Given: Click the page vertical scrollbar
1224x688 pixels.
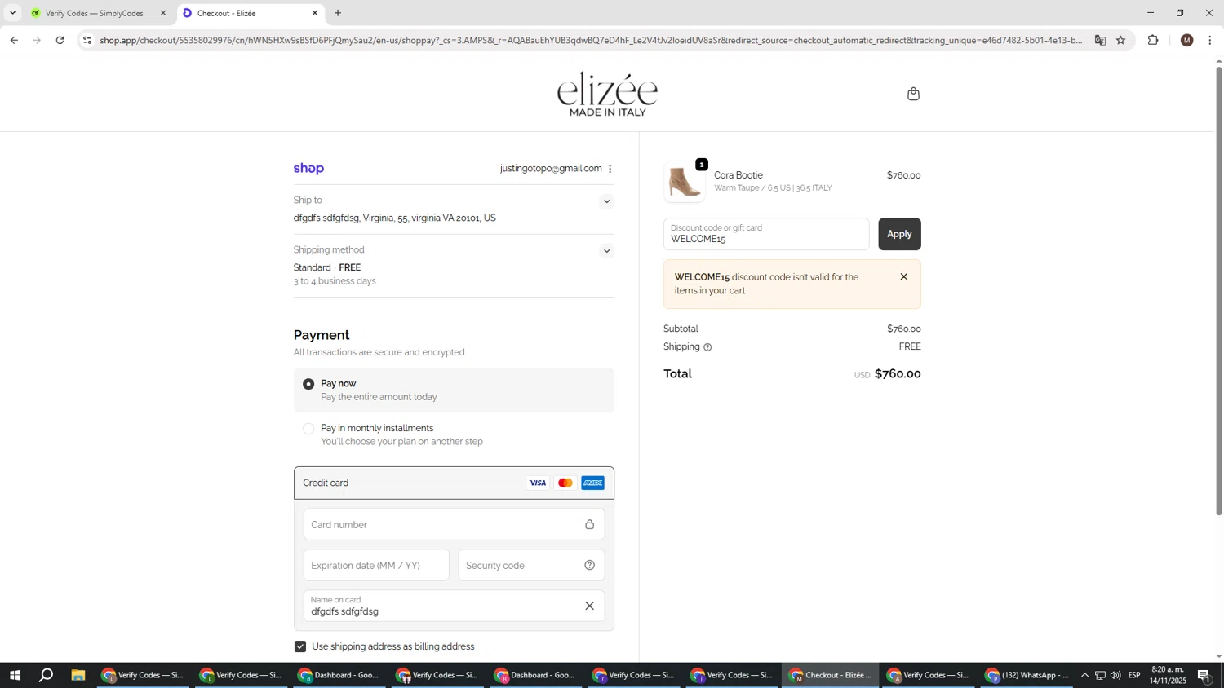Looking at the screenshot, I should coord(1219,290).
